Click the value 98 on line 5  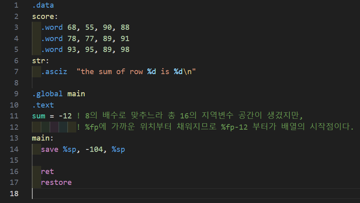125,50
